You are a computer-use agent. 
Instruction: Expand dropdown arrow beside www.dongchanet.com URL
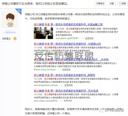(61, 85)
